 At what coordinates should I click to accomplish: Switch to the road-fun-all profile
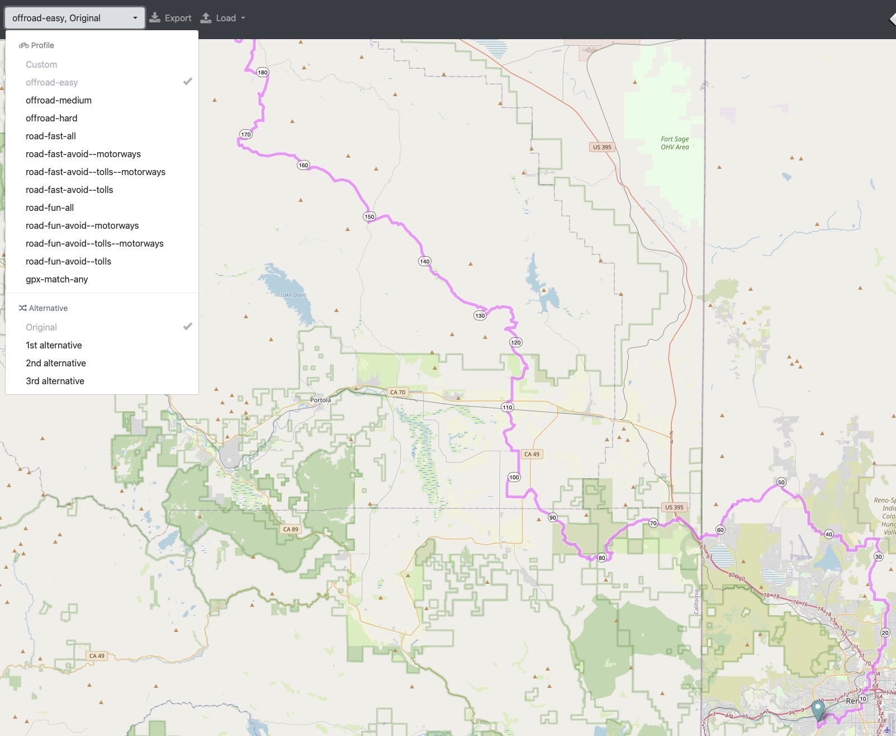click(x=102, y=207)
